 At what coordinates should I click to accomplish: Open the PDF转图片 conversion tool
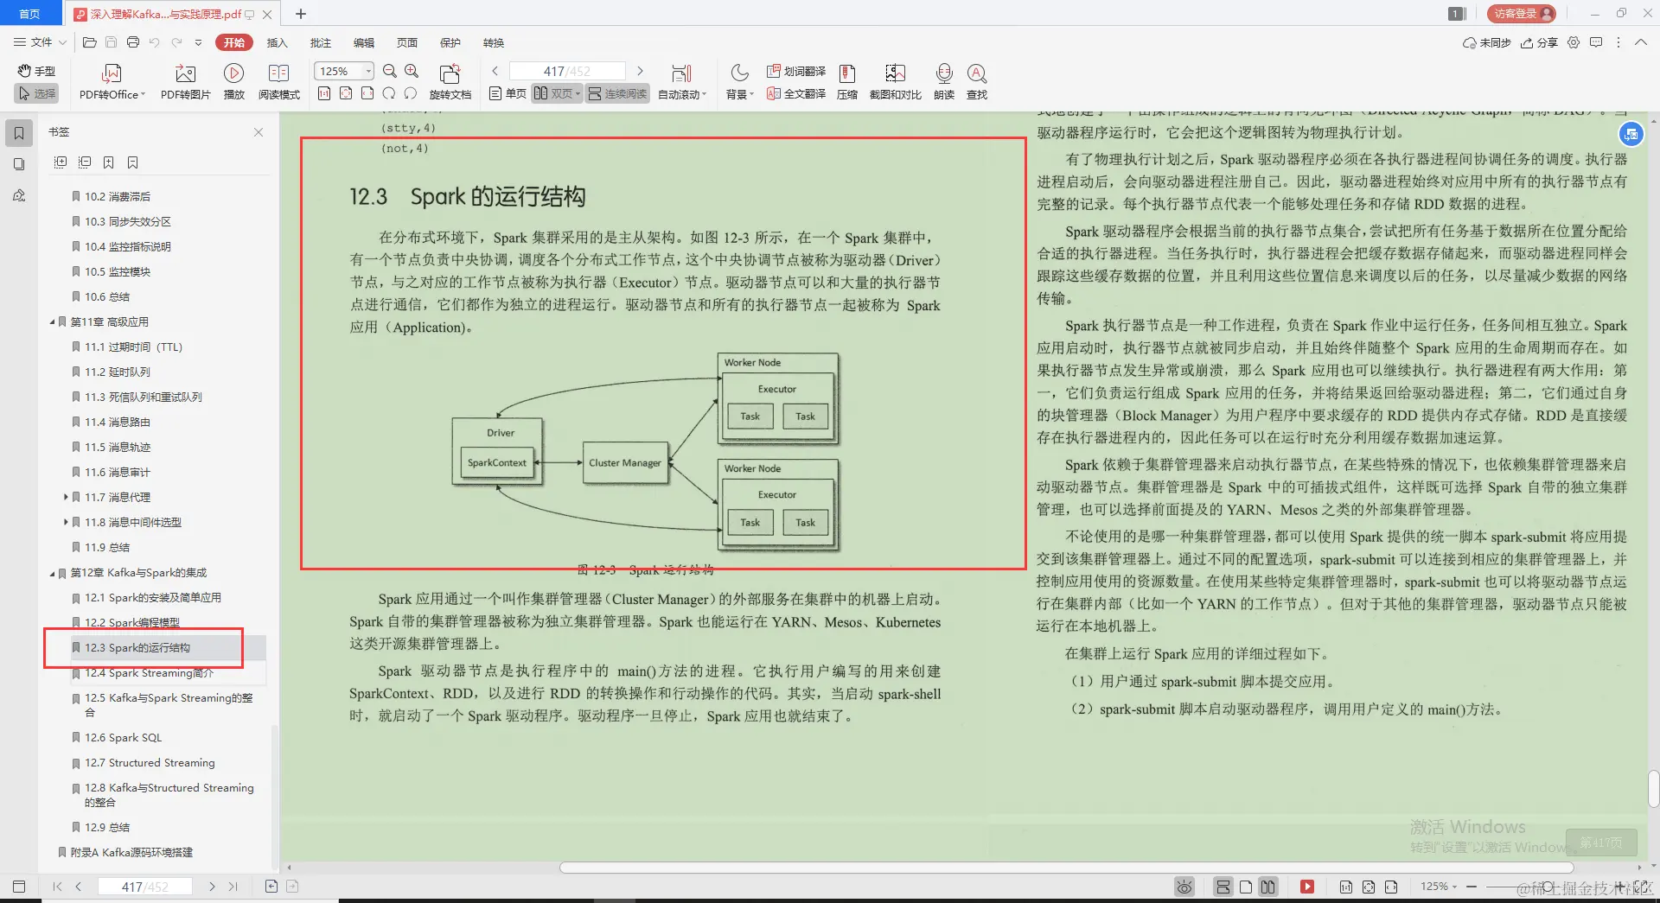point(184,80)
